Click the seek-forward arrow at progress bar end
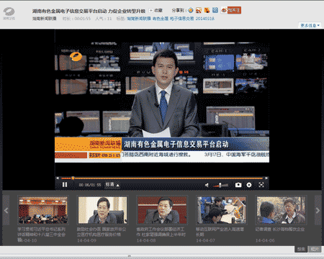Viewport: 324px width, 259px height. point(266,178)
